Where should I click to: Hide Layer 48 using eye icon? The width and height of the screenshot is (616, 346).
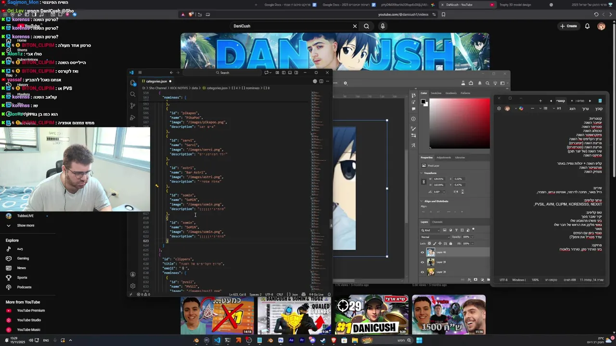click(x=423, y=252)
